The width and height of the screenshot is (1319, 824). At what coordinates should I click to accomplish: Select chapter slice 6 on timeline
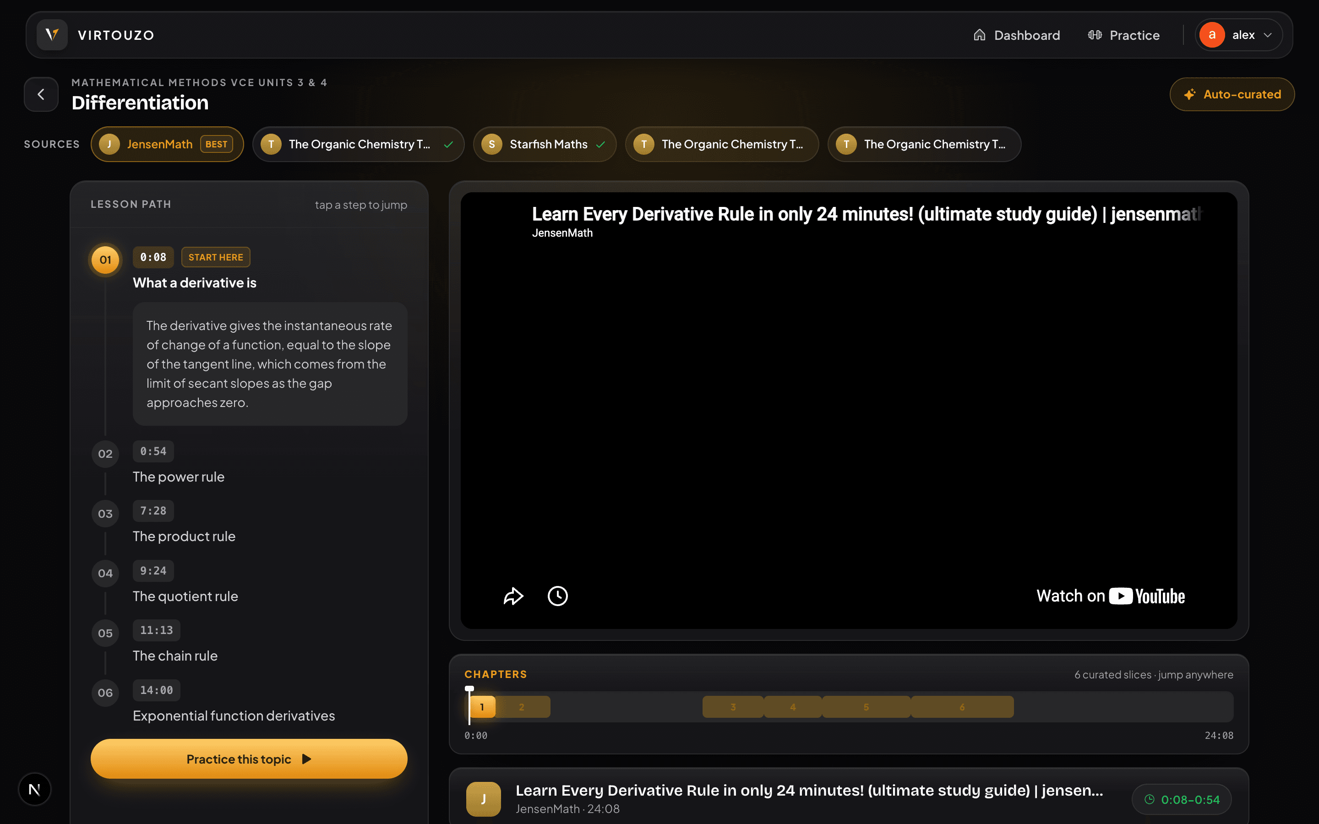[x=962, y=707]
